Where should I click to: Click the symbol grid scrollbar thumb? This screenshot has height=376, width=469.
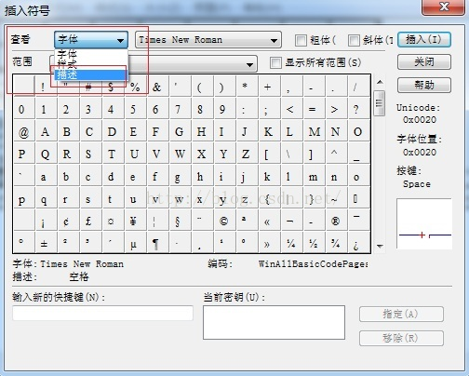point(380,103)
